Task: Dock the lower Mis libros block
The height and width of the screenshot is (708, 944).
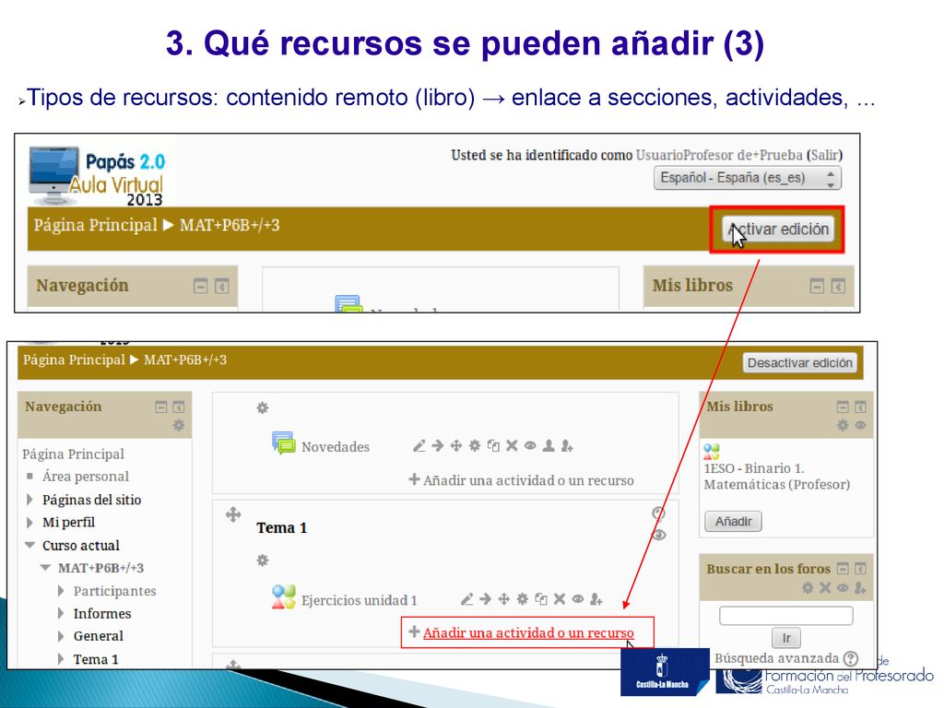Action: click(x=860, y=407)
